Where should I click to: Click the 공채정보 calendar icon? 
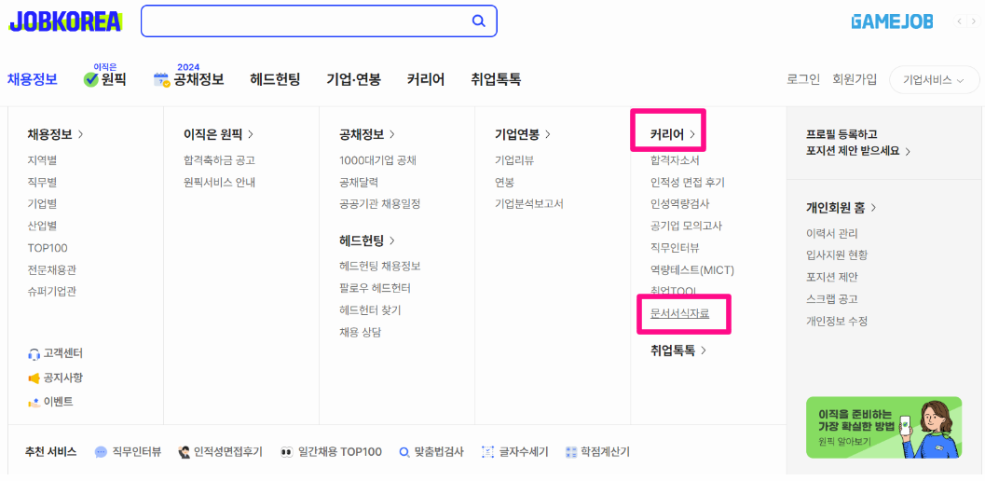click(162, 80)
